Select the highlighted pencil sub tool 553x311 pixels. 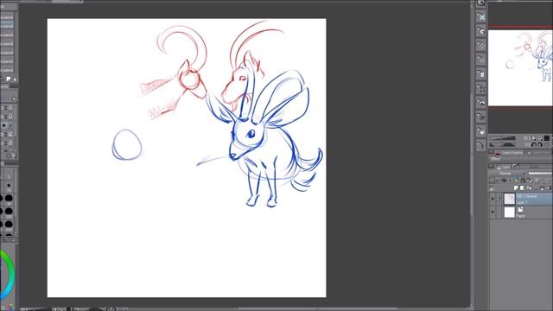pyautogui.click(x=7, y=24)
